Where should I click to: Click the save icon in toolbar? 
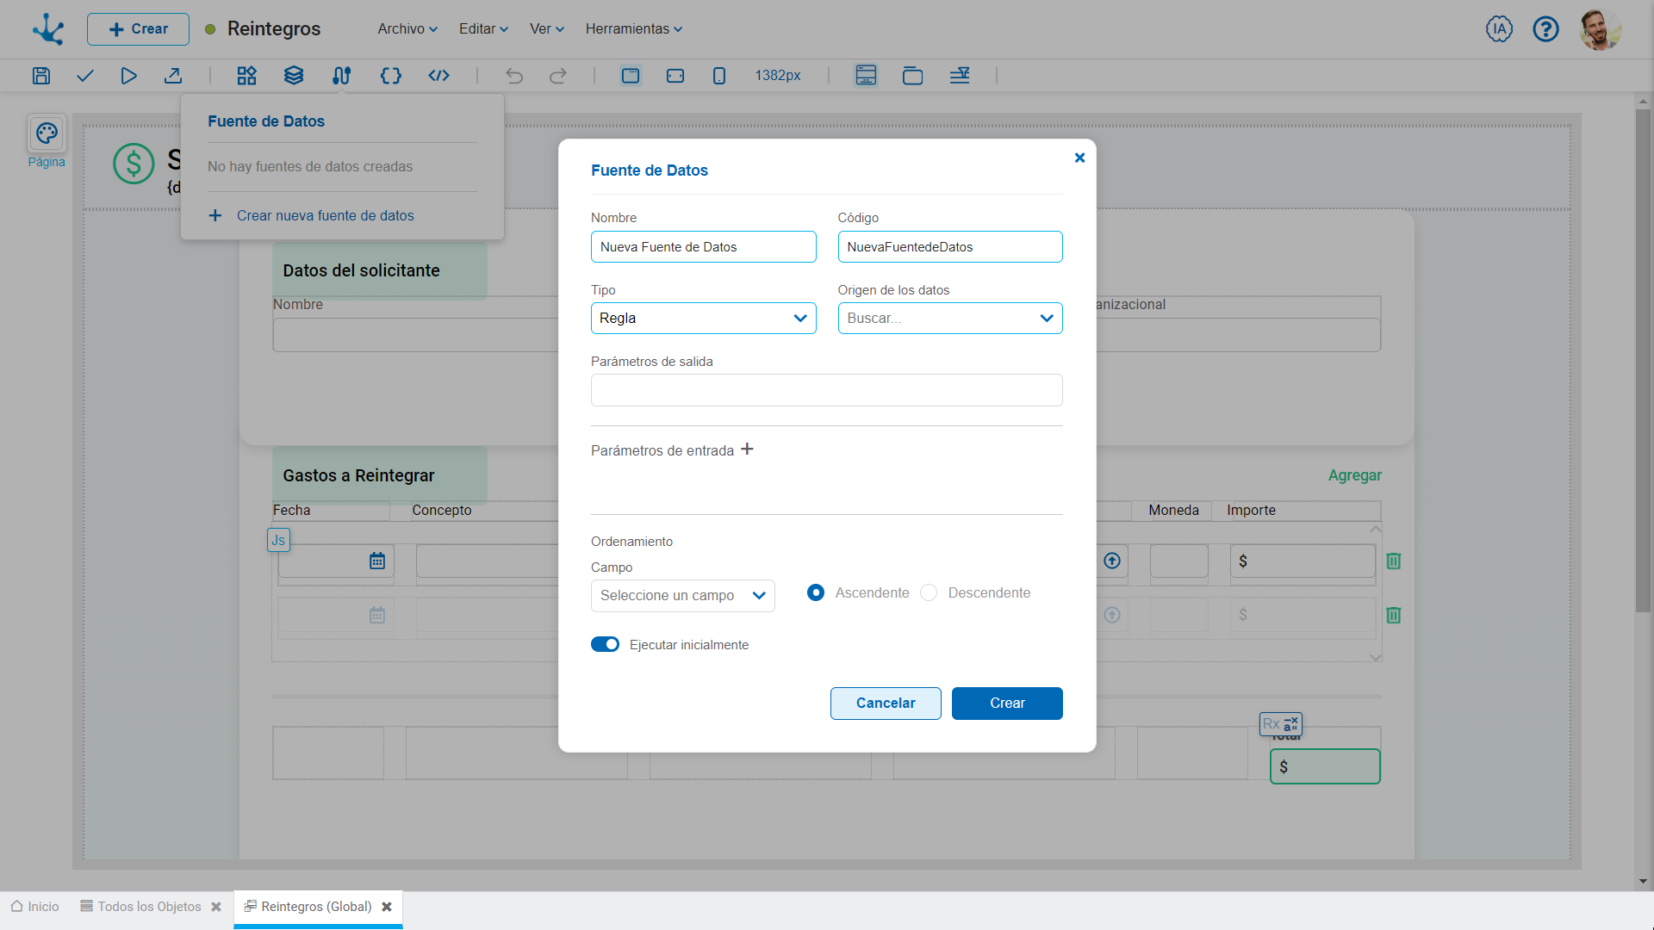point(41,76)
